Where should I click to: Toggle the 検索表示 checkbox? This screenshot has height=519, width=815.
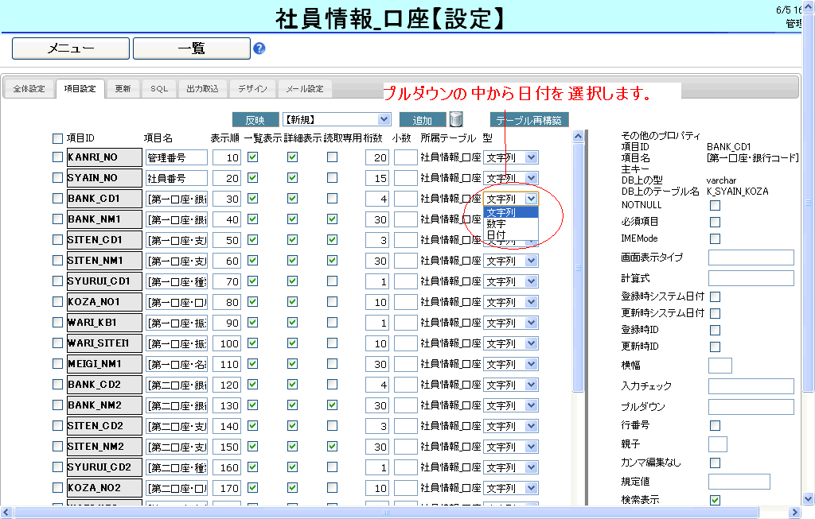tap(715, 500)
